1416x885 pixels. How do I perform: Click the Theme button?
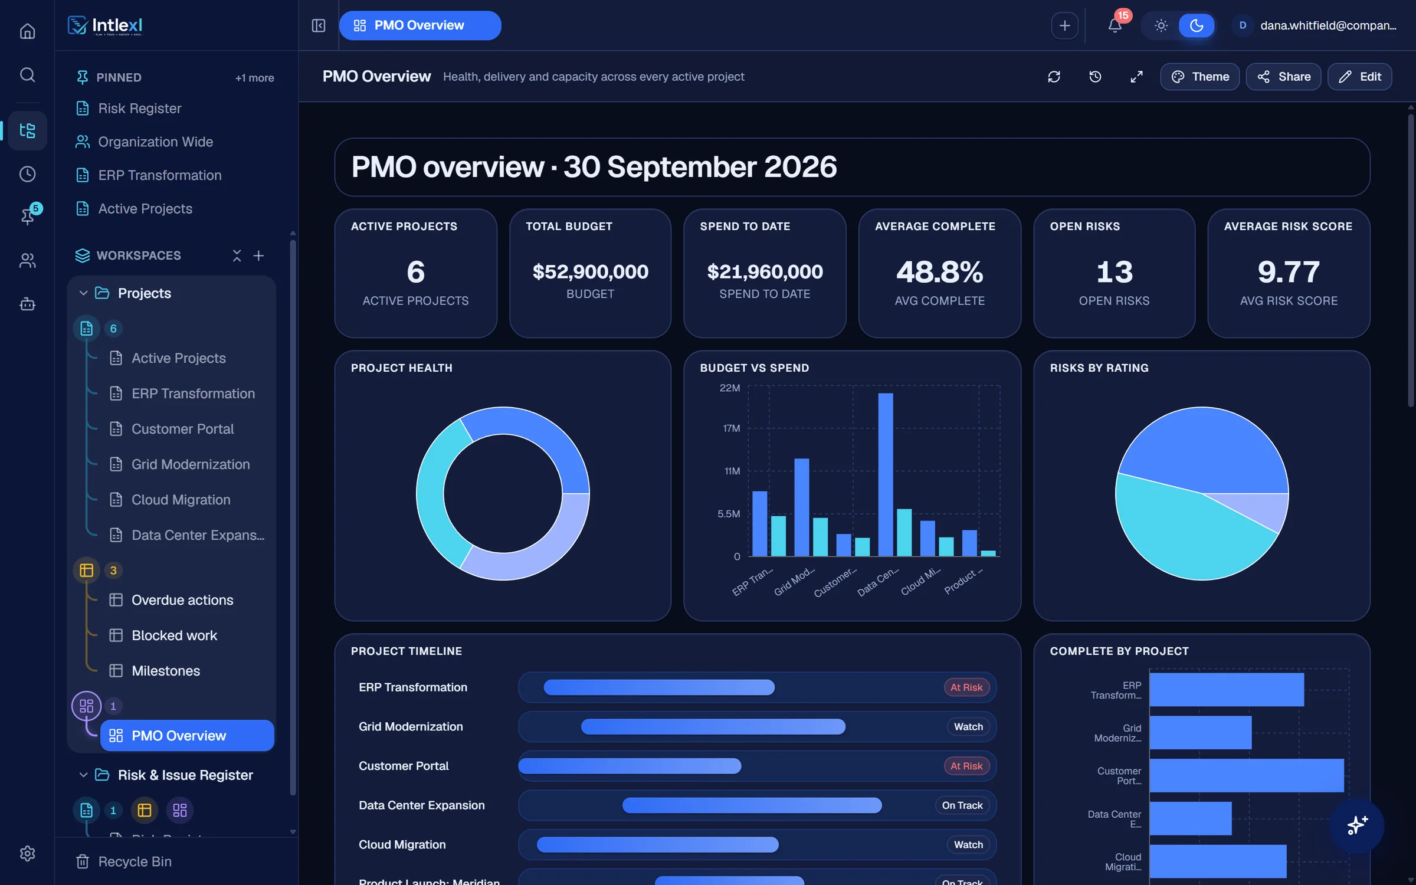[x=1199, y=77]
